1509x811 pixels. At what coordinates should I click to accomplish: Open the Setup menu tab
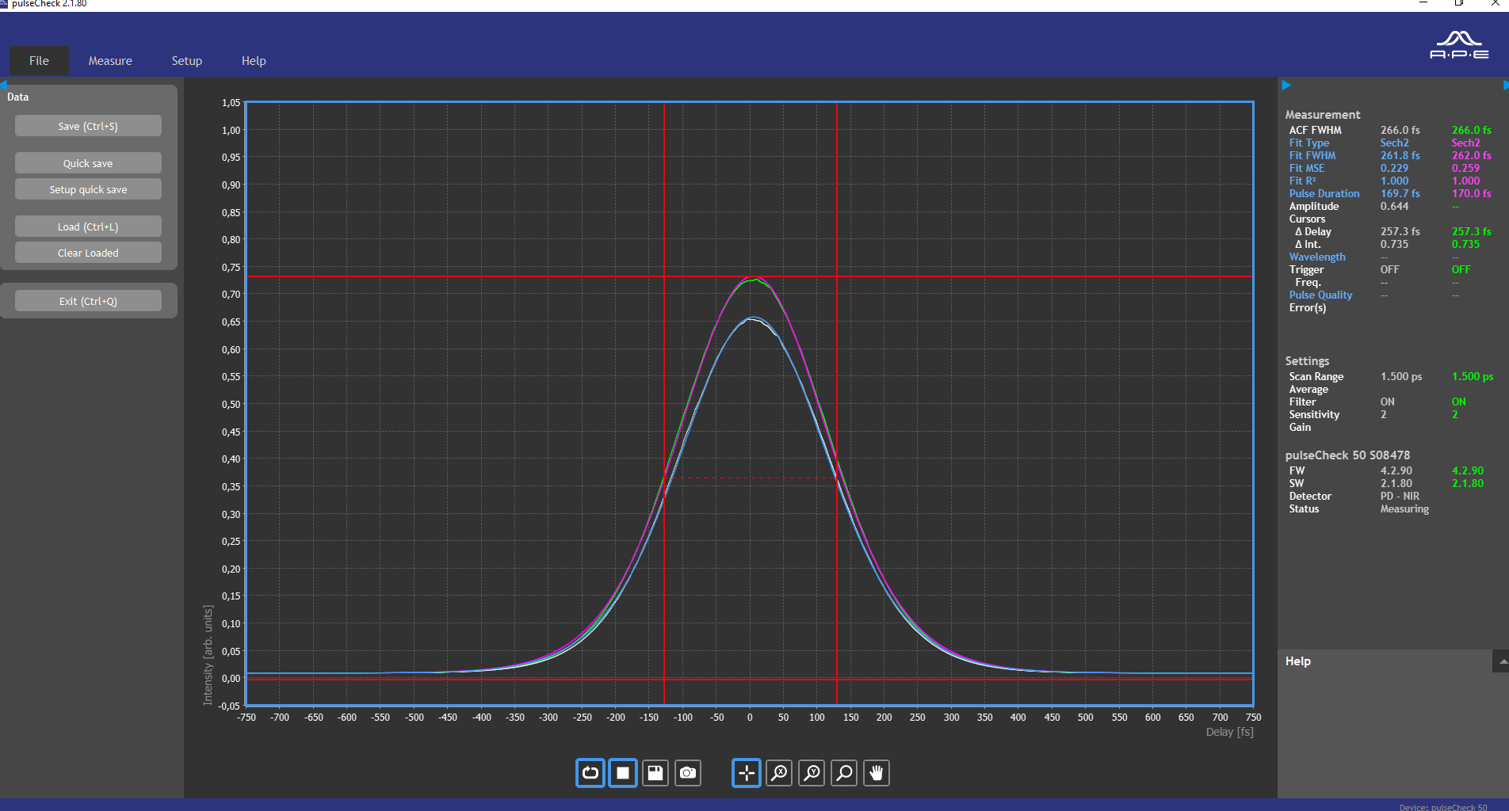(x=187, y=61)
